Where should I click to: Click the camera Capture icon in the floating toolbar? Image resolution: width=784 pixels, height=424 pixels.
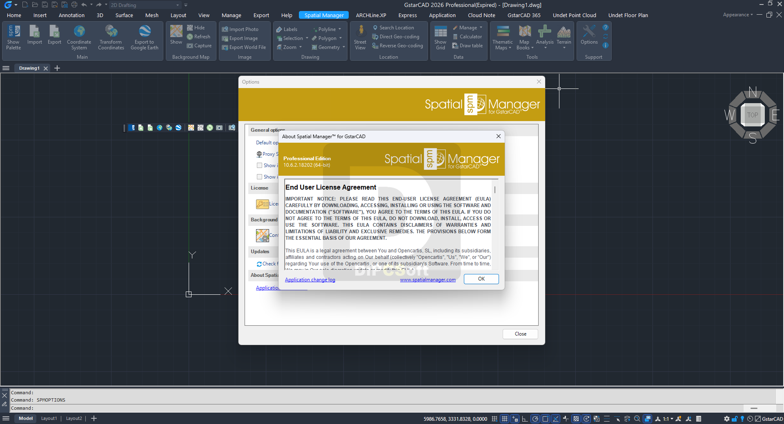(219, 128)
